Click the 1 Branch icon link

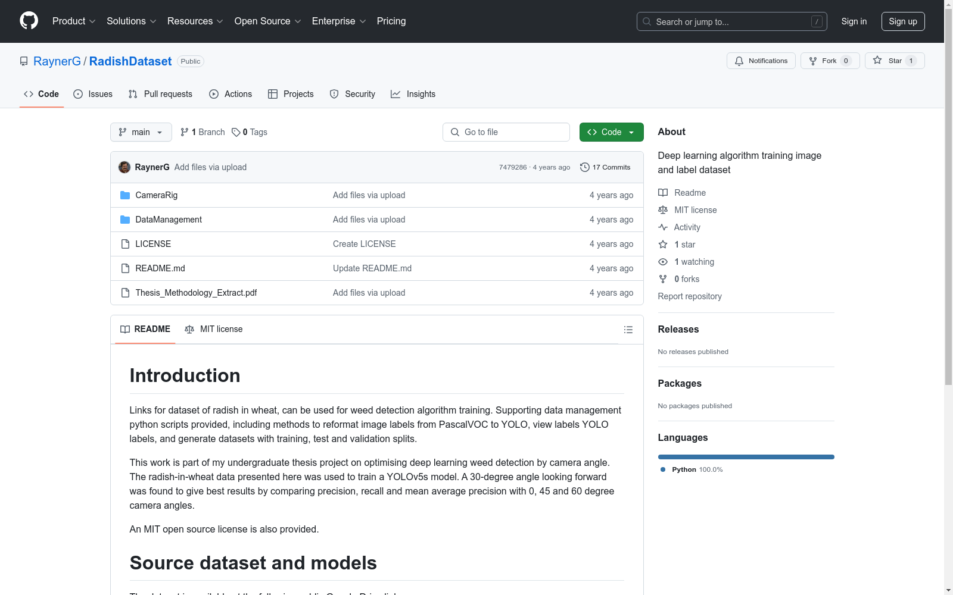click(x=185, y=132)
